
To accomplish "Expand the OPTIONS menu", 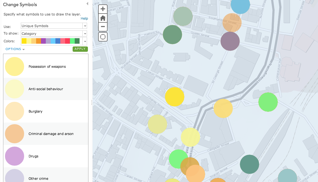I will click(x=15, y=49).
